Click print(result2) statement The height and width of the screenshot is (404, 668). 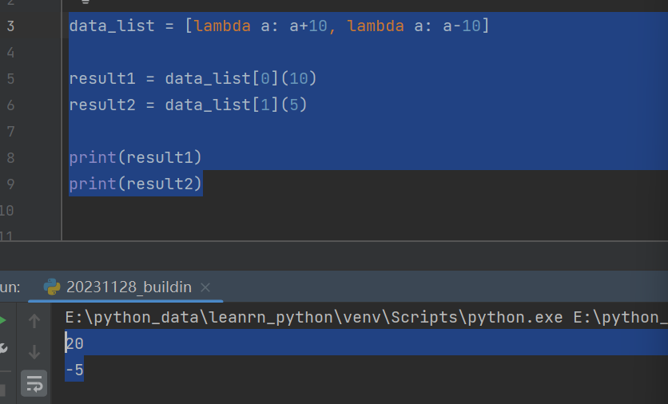click(x=136, y=184)
